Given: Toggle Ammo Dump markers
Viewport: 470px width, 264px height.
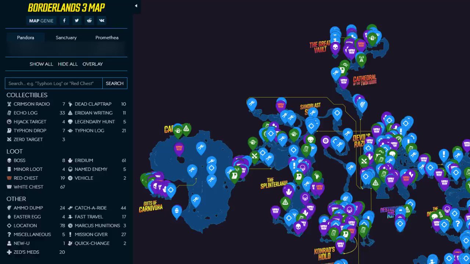Looking at the screenshot, I should tap(36, 208).
